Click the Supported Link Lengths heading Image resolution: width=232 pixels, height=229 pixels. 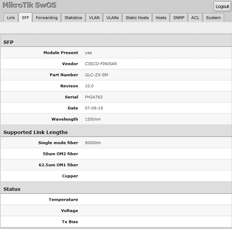[x=36, y=132]
